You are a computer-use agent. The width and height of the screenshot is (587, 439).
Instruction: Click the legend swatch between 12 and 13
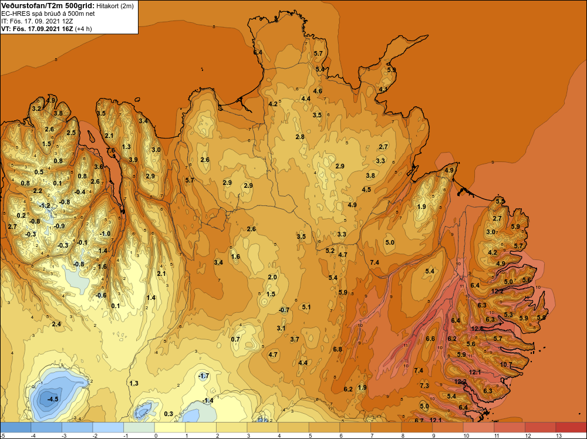pyautogui.click(x=541, y=427)
